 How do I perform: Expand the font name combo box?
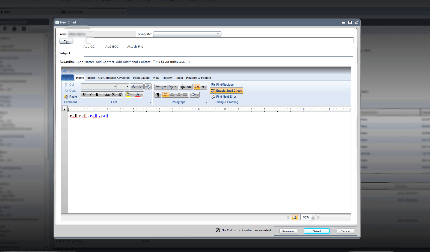[x=115, y=86]
